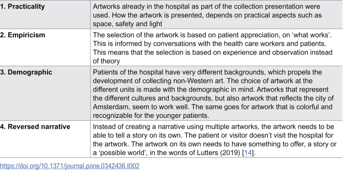Follow the reference 14 citation link
The height and width of the screenshot is (170, 343).
pyautogui.click(x=248, y=153)
